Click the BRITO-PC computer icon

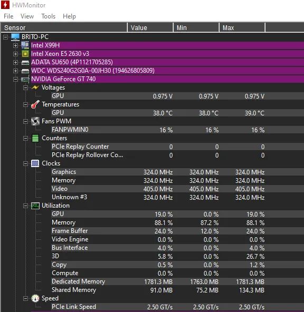[x=15, y=37]
